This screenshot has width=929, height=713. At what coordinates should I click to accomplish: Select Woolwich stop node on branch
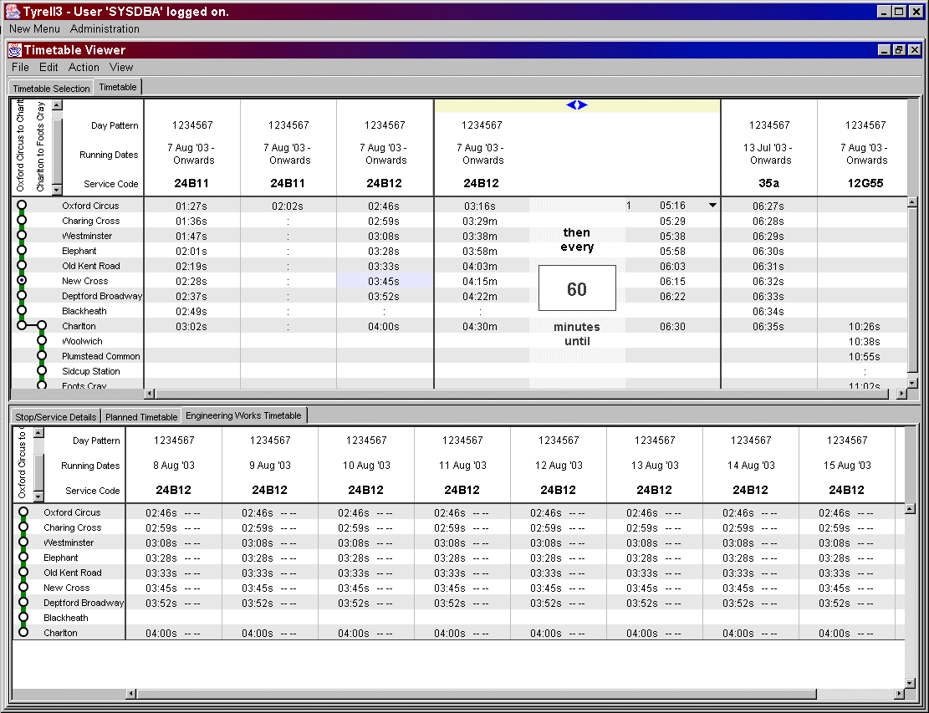[42, 340]
